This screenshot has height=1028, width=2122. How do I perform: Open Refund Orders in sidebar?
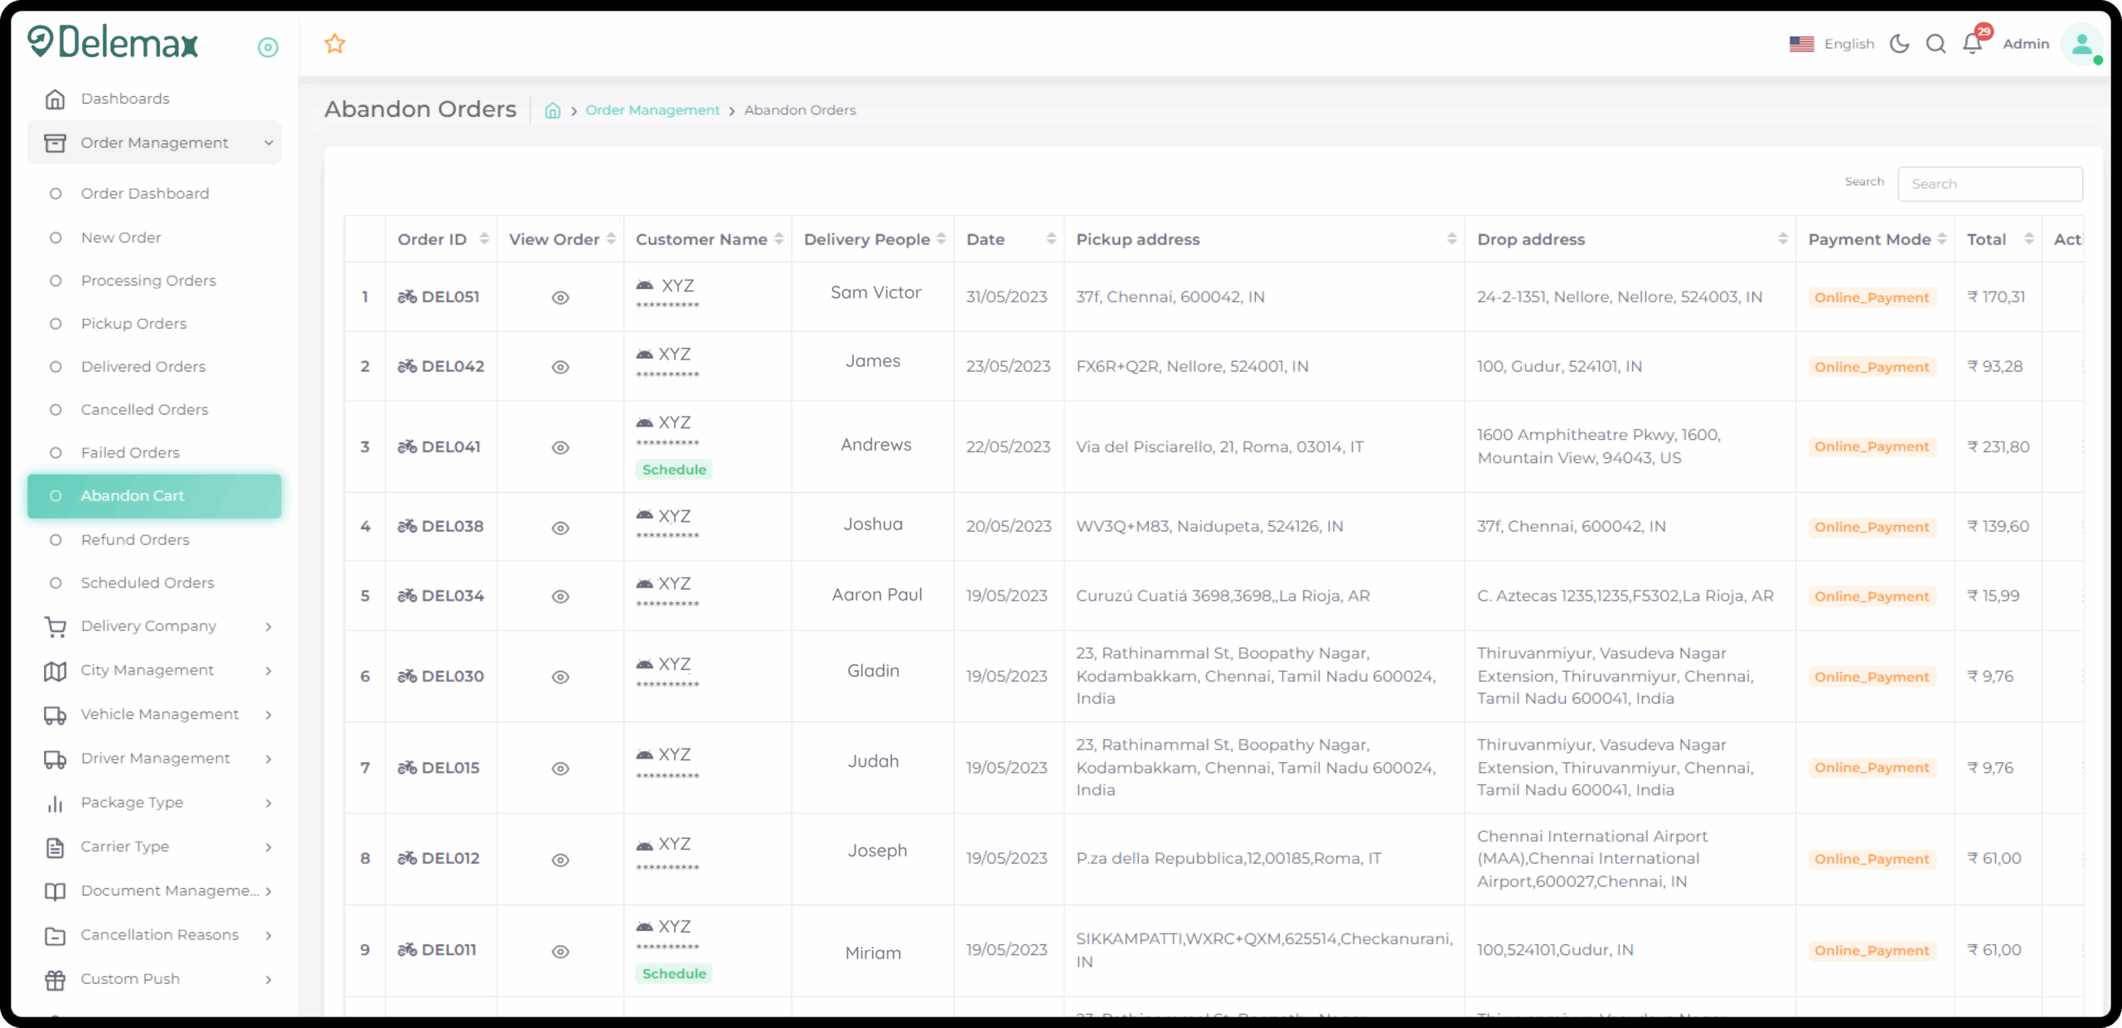(x=135, y=540)
